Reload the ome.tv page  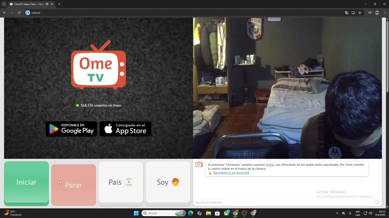click(19, 13)
